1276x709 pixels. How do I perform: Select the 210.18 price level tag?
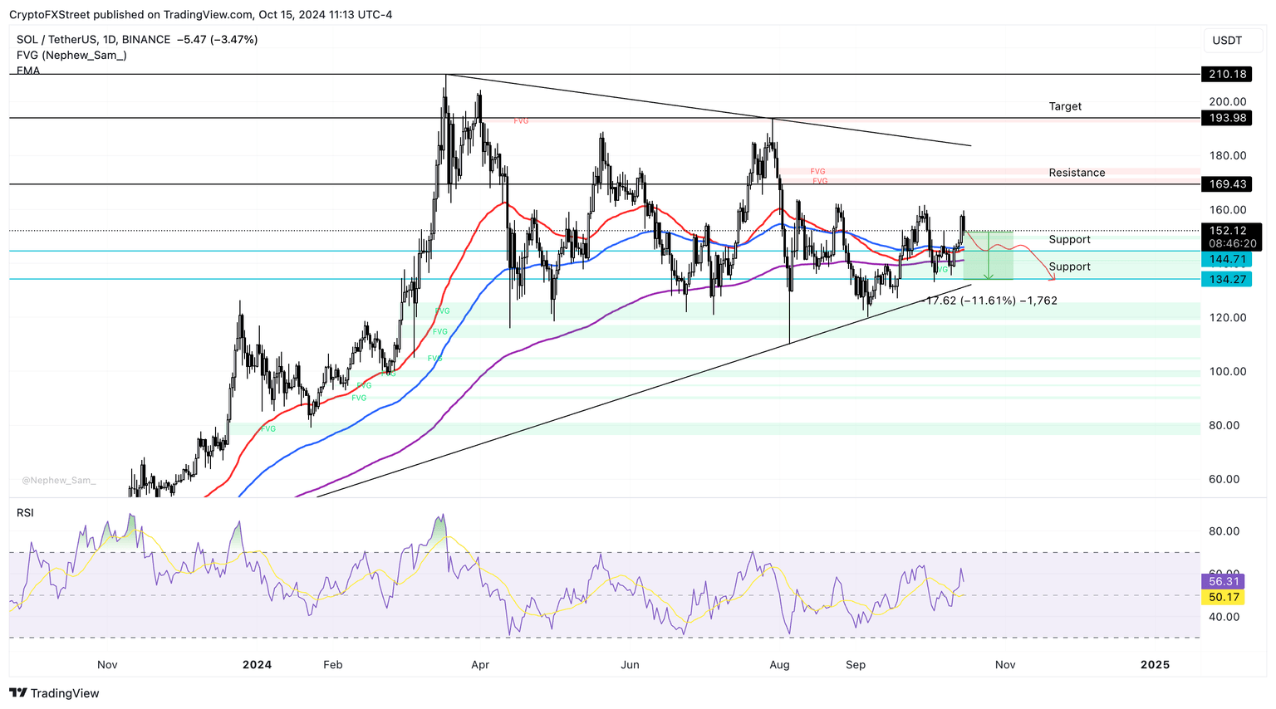coord(1227,75)
